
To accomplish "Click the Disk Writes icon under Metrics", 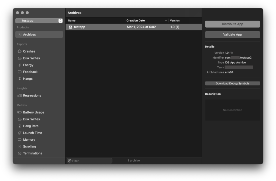I will [19, 119].
